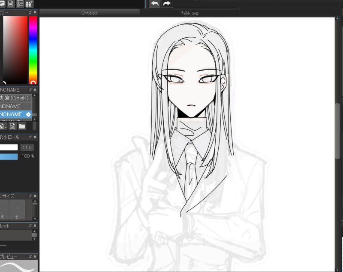The image size is (343, 272).
Task: Click the folder icon below the brush list
Action: [22, 126]
